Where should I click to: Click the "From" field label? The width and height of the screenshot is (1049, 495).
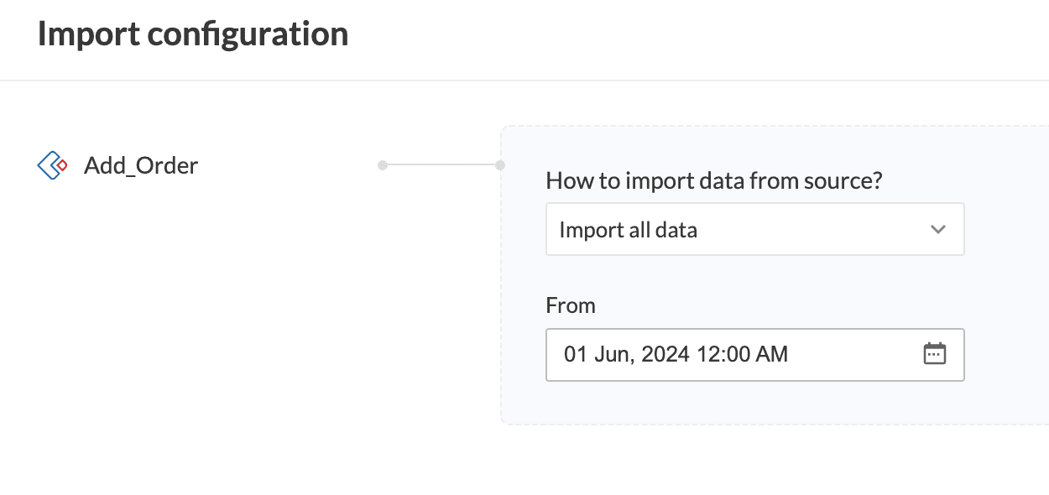[571, 305]
